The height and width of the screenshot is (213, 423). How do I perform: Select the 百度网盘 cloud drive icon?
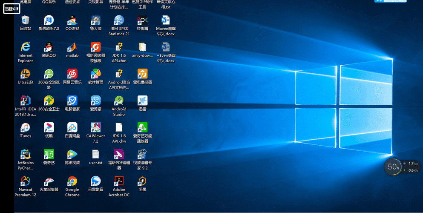[x=72, y=127]
